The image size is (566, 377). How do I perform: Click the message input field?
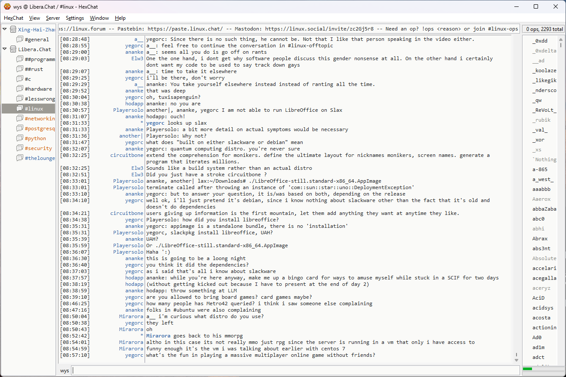[295, 371]
